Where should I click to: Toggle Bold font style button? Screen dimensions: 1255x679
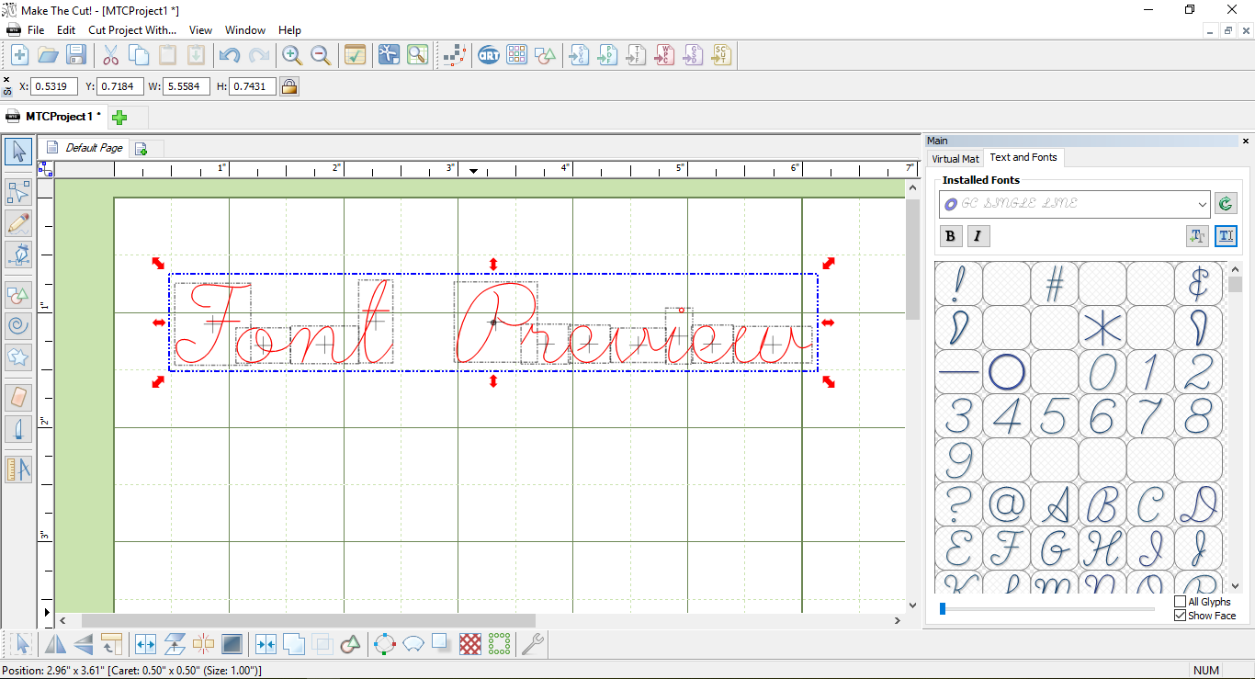pyautogui.click(x=951, y=236)
